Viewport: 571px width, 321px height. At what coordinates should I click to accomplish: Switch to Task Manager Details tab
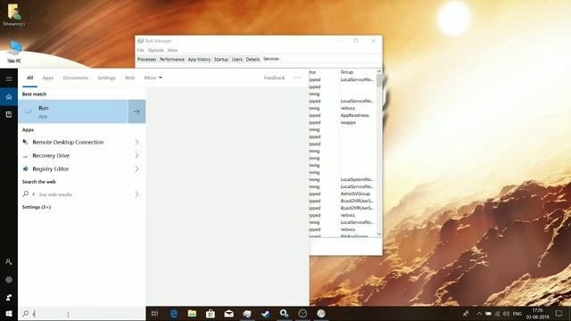[252, 60]
